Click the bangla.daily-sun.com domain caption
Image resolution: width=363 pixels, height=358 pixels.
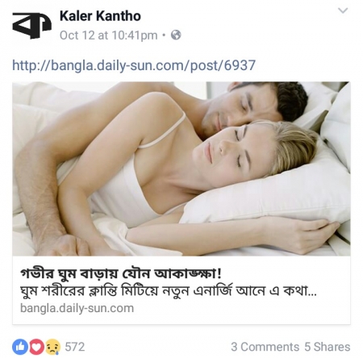(77, 308)
